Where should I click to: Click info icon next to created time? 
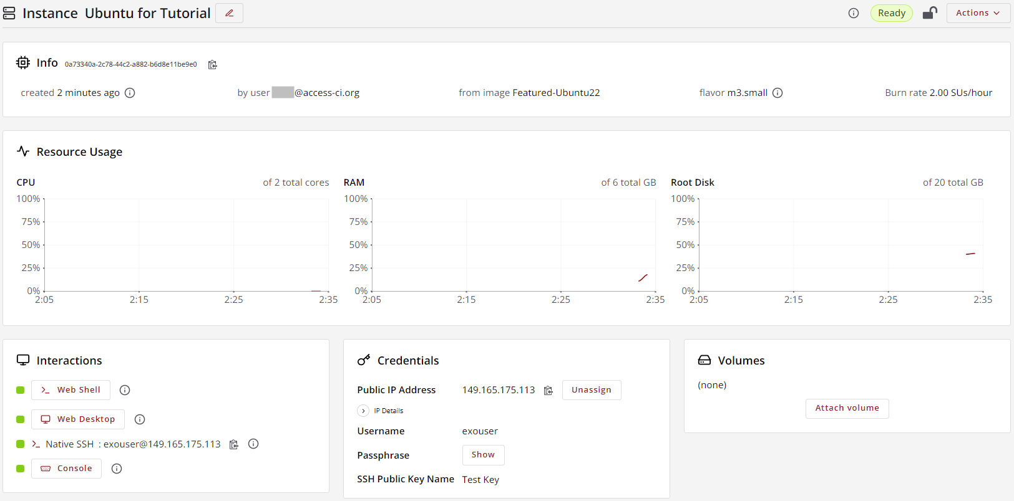(130, 93)
